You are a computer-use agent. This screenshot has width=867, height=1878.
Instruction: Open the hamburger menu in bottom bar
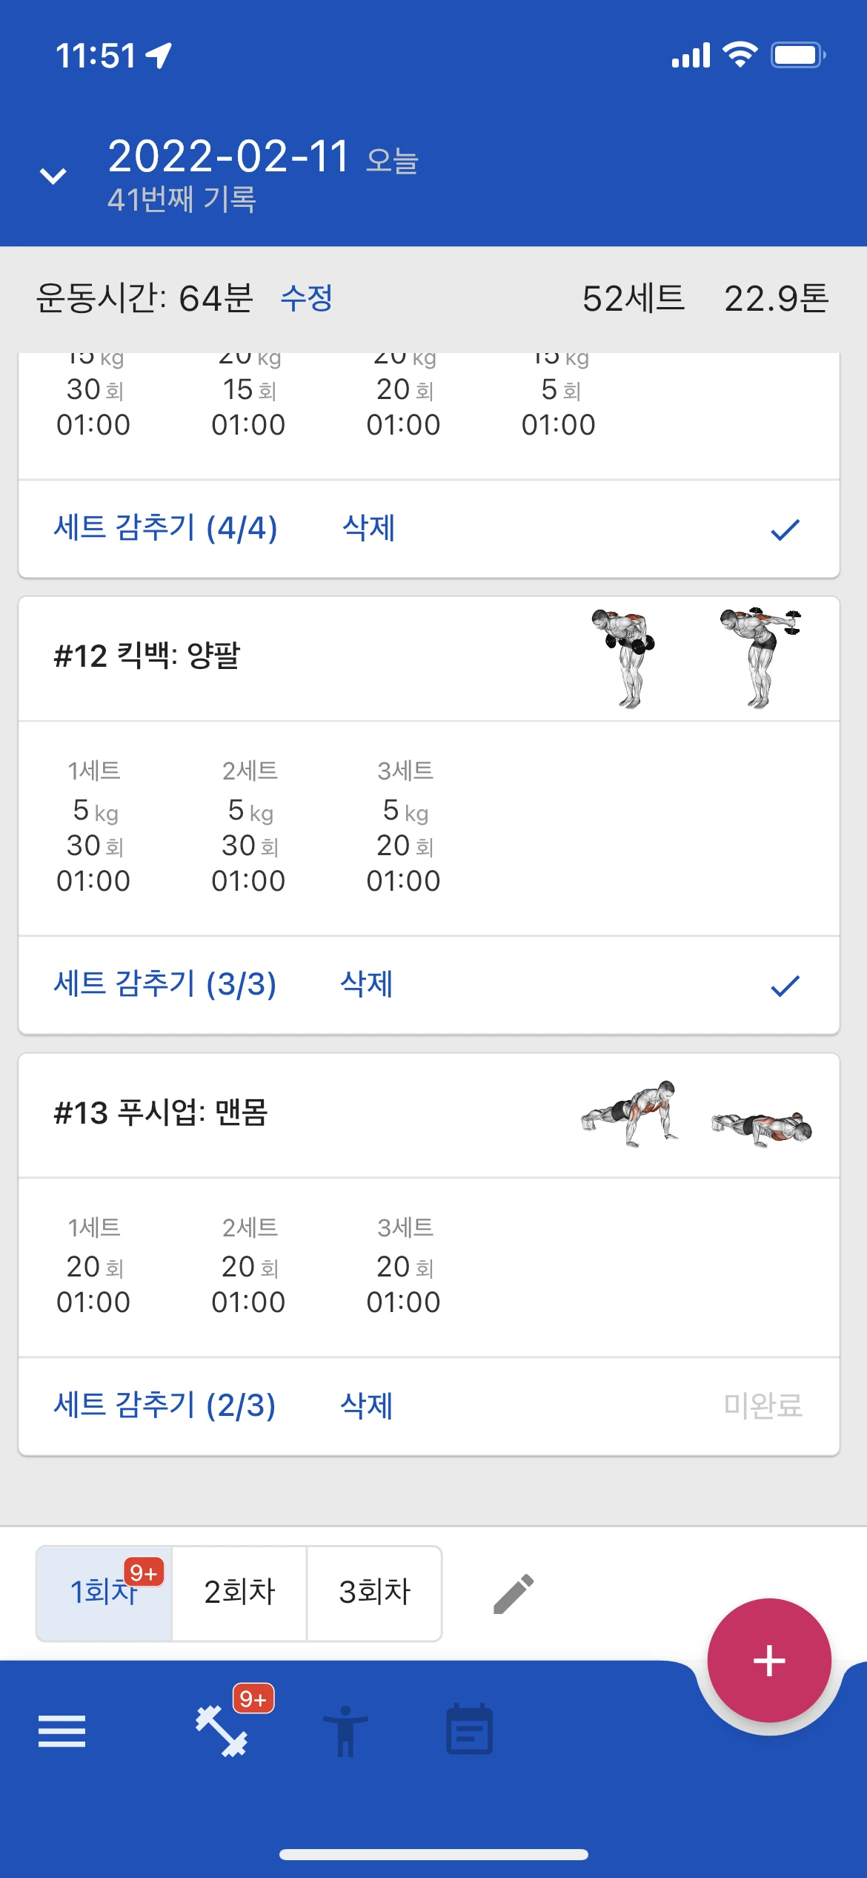tap(62, 1731)
